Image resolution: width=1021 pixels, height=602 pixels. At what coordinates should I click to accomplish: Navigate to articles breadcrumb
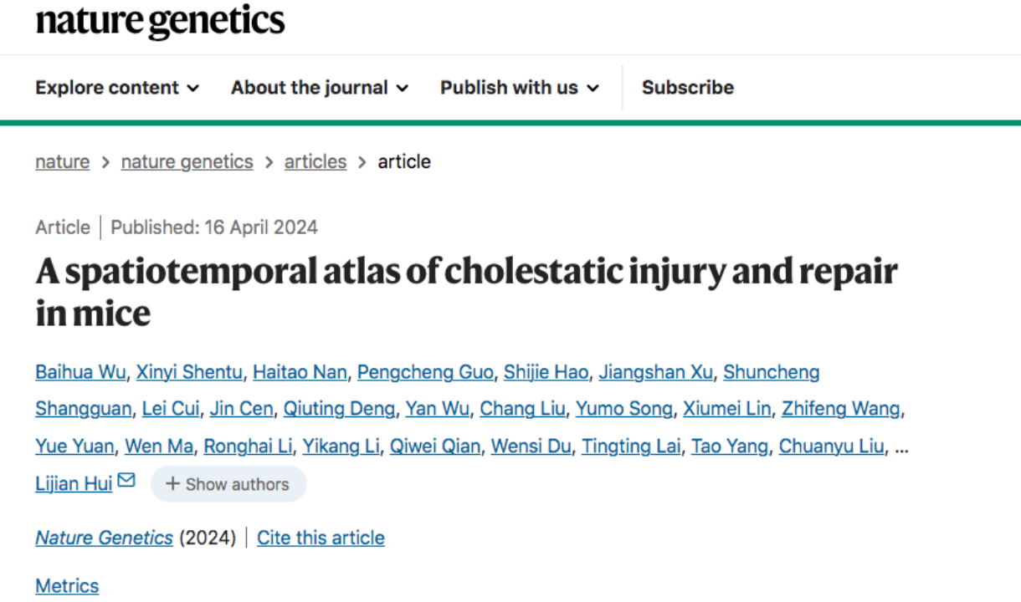point(316,161)
